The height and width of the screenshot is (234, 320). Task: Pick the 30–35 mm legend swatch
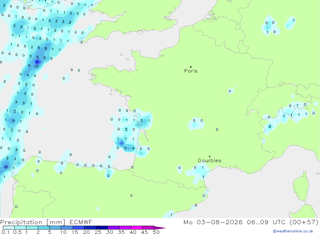point(114,228)
